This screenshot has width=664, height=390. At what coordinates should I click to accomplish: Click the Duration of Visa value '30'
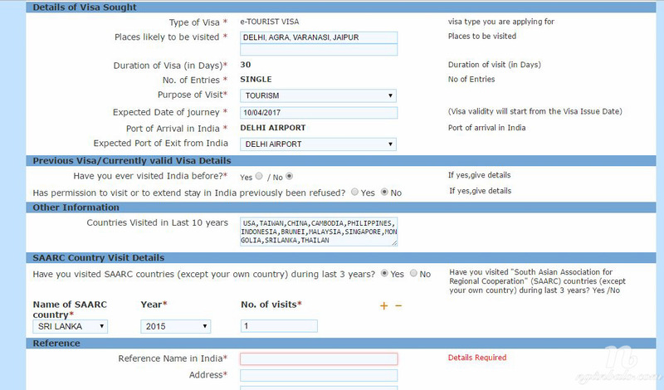[x=246, y=65]
